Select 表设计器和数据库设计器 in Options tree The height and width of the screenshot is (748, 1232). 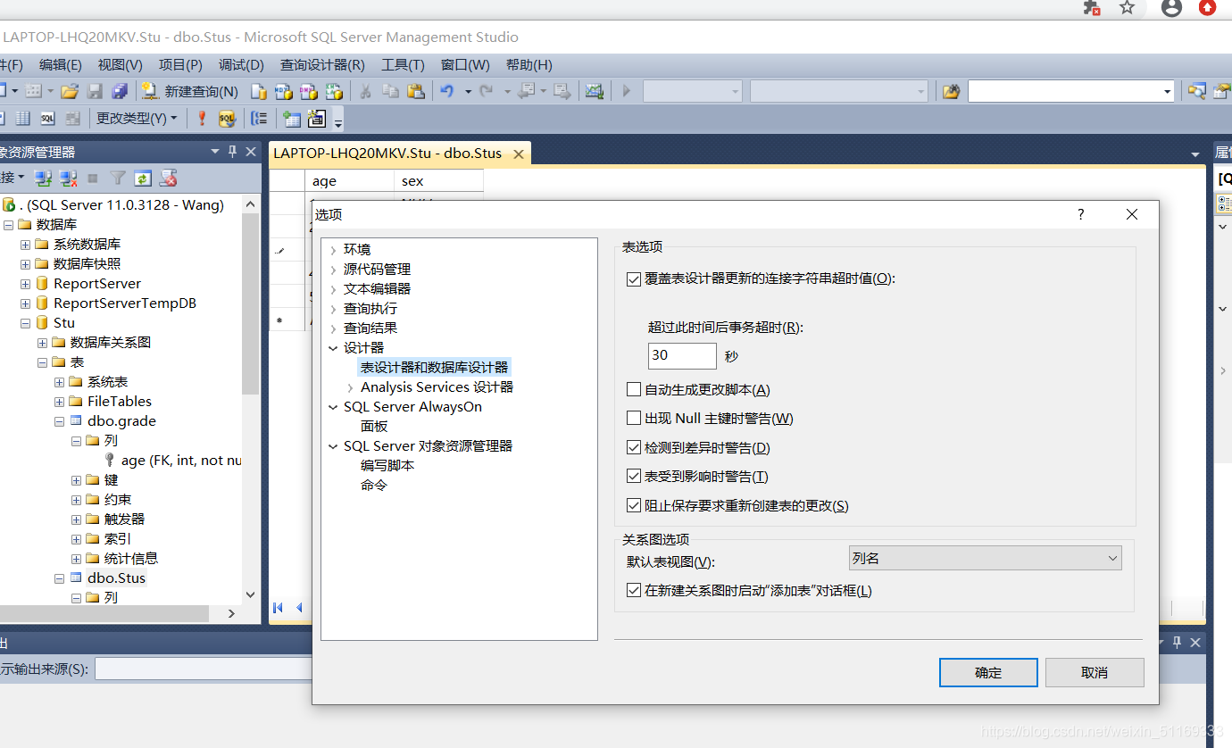pos(434,367)
